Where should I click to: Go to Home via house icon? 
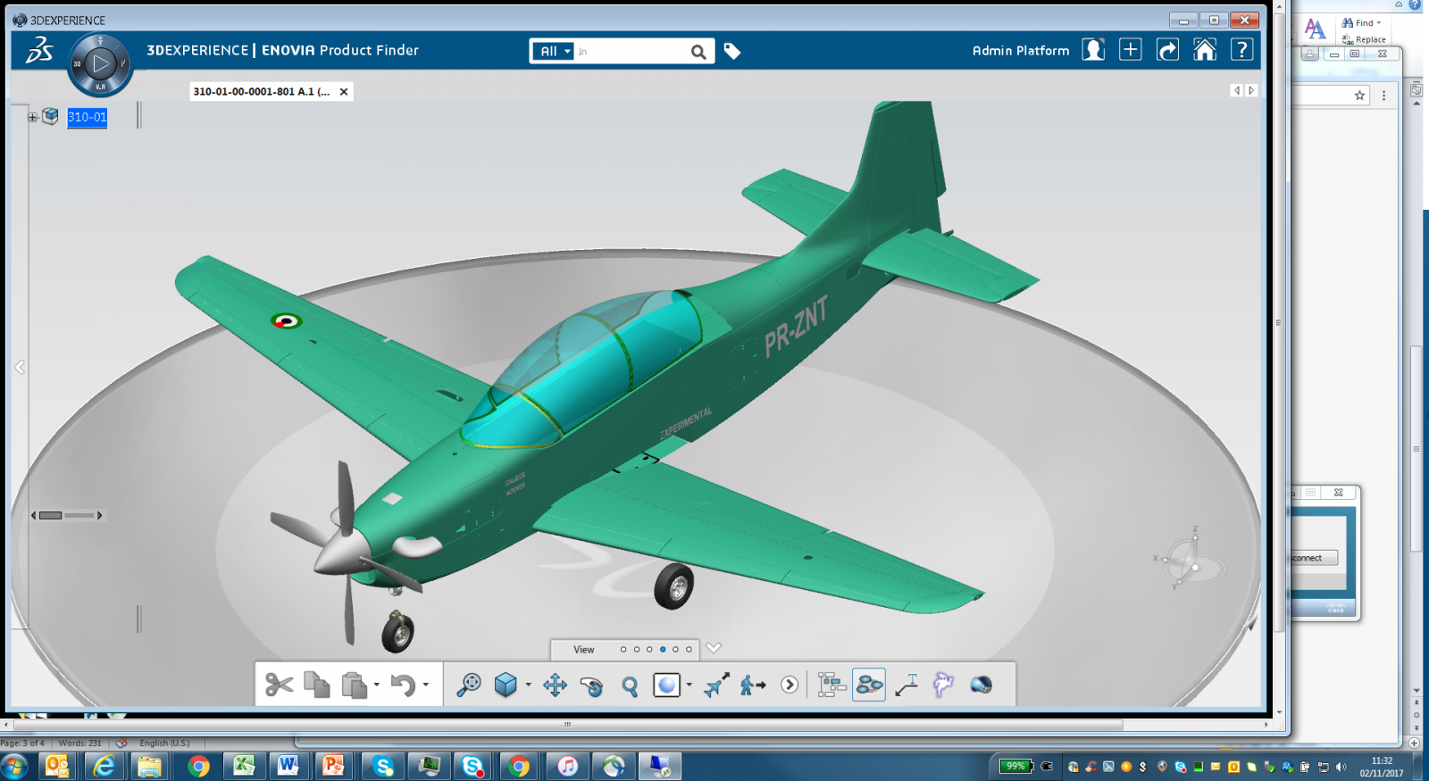tap(1205, 50)
